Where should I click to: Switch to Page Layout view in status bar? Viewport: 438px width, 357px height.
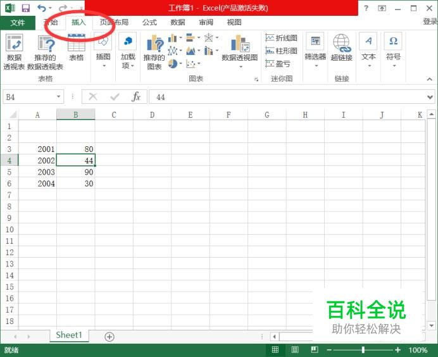click(295, 349)
